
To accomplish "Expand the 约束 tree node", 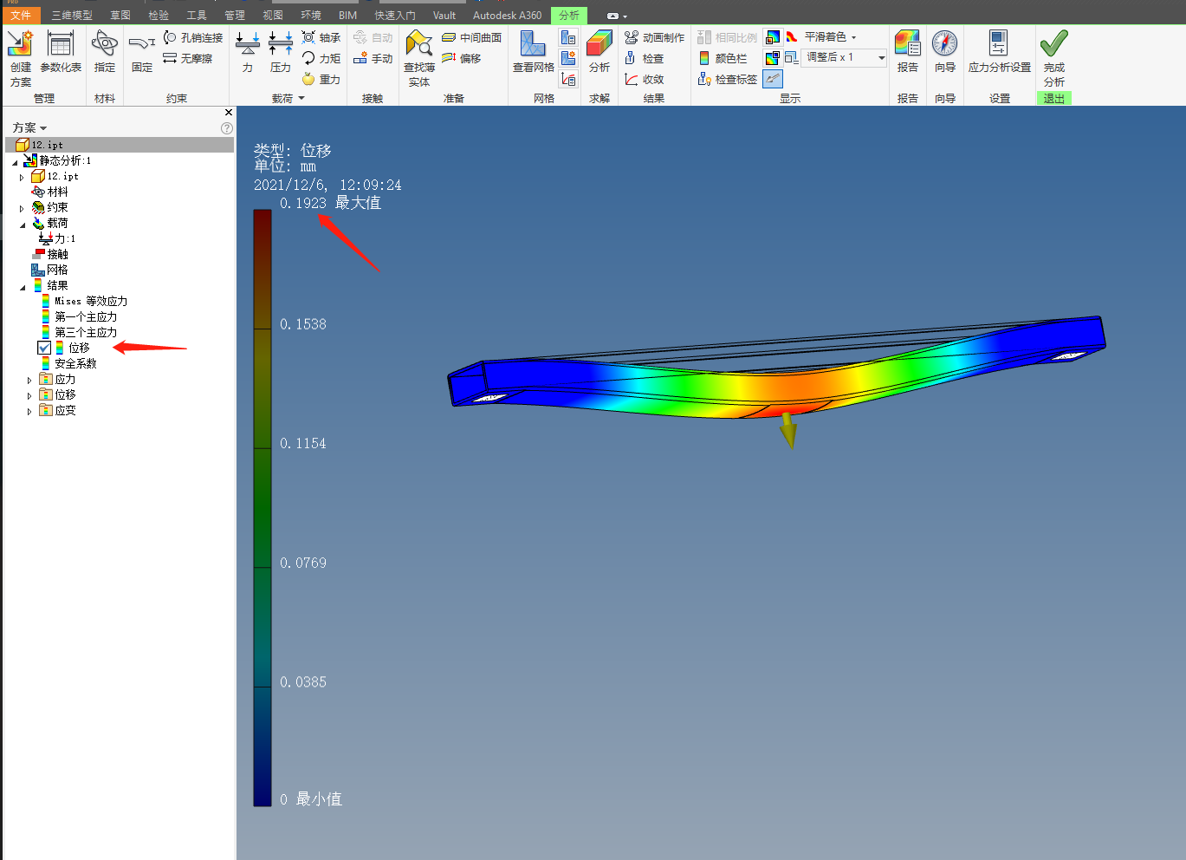I will 22,208.
